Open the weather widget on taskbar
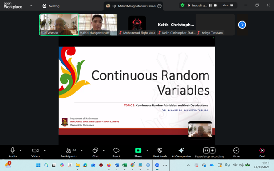 pyautogui.click(x=8, y=165)
